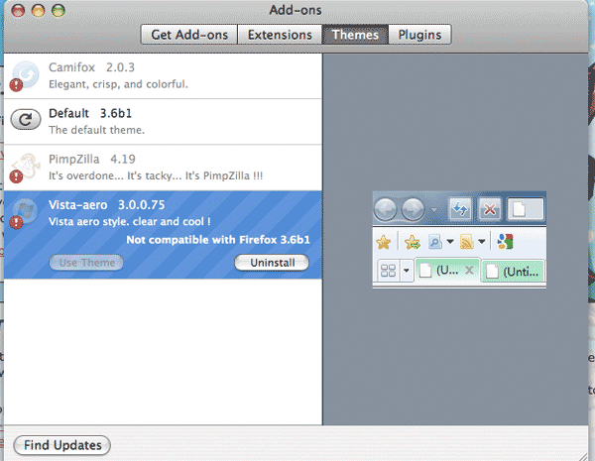
Task: Click the Find Updates button
Action: pyautogui.click(x=62, y=445)
